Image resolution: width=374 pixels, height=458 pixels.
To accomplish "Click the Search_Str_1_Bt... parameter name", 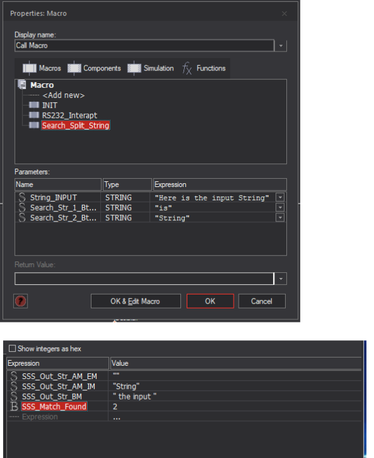I will (x=63, y=207).
